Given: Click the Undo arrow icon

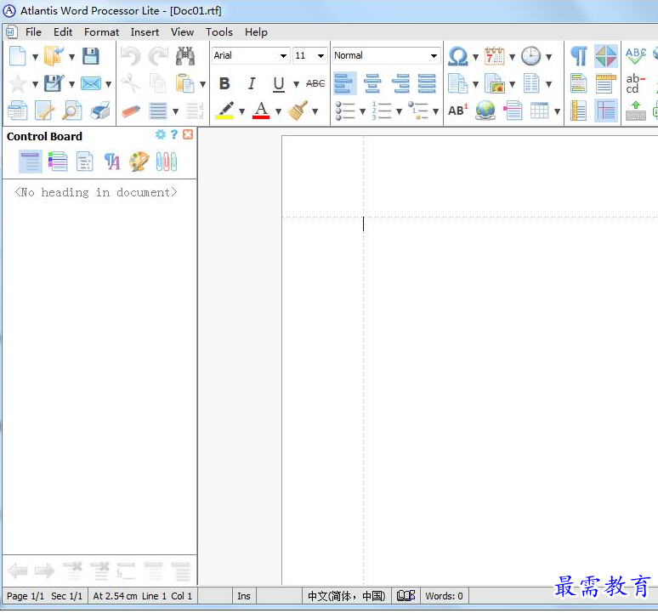Looking at the screenshot, I should [131, 56].
